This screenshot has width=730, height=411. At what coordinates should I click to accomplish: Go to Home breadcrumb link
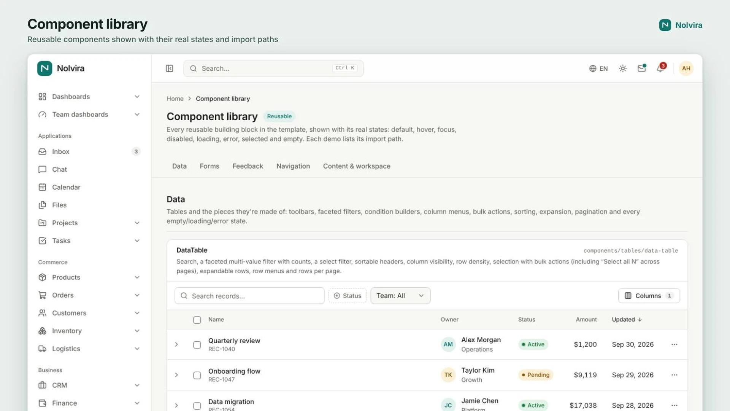(x=175, y=99)
